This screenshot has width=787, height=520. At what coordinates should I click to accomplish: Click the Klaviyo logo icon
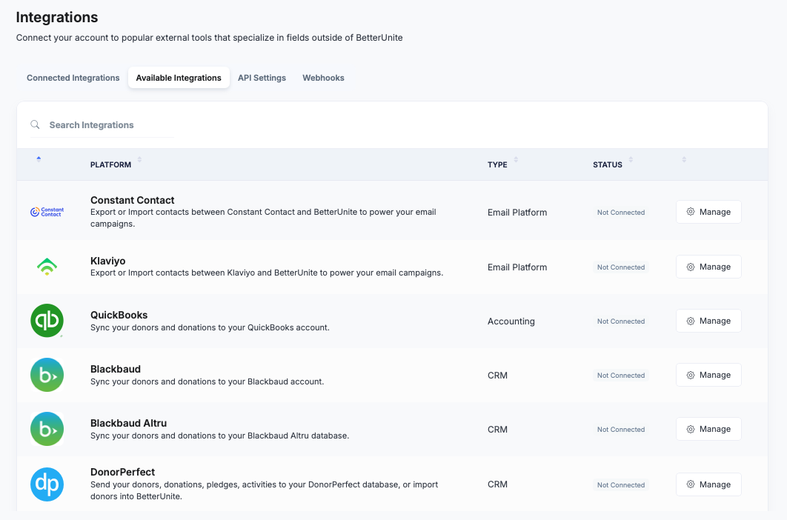pos(47,267)
